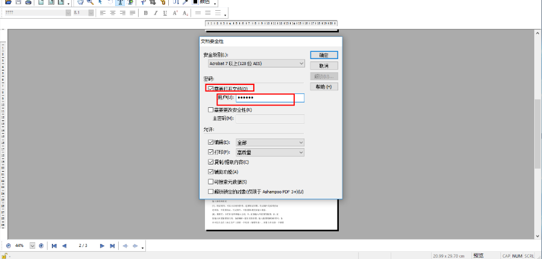Align text right
The height and width of the screenshot is (259, 542).
(x=122, y=13)
